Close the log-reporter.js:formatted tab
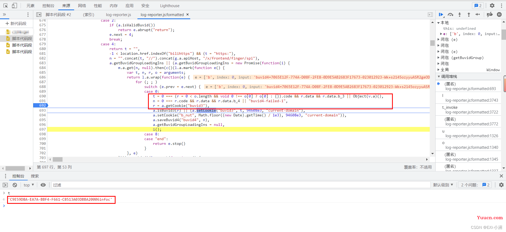The image size is (506, 232). pos(188,14)
